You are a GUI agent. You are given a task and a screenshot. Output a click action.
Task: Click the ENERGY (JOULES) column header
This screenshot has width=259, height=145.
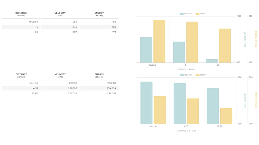(x=99, y=75)
